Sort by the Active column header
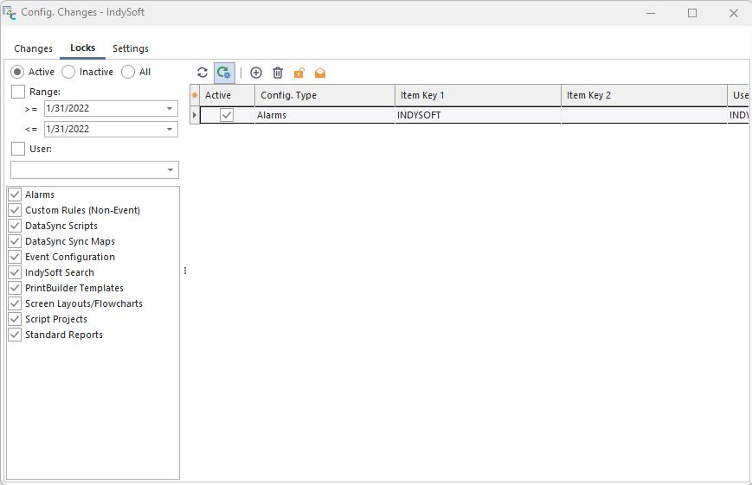The image size is (752, 485). tap(228, 95)
